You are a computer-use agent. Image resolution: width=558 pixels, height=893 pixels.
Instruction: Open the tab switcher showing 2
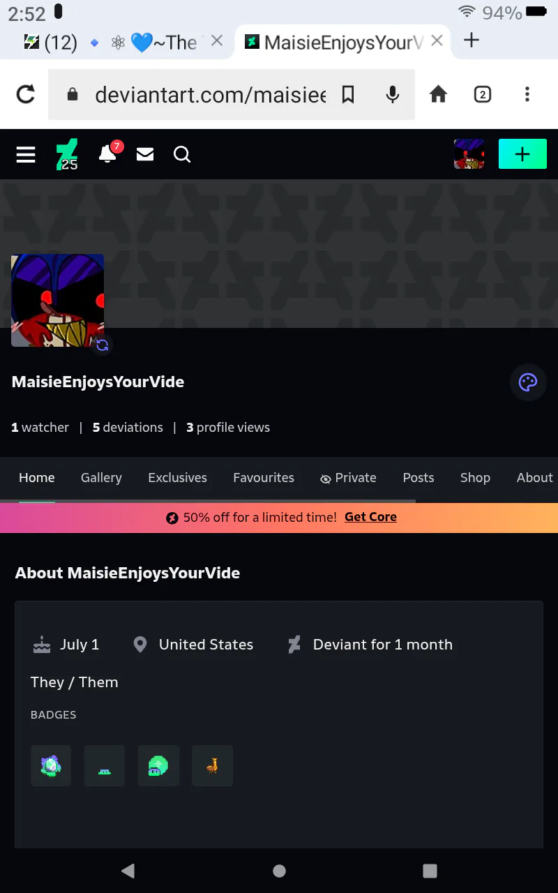click(483, 94)
